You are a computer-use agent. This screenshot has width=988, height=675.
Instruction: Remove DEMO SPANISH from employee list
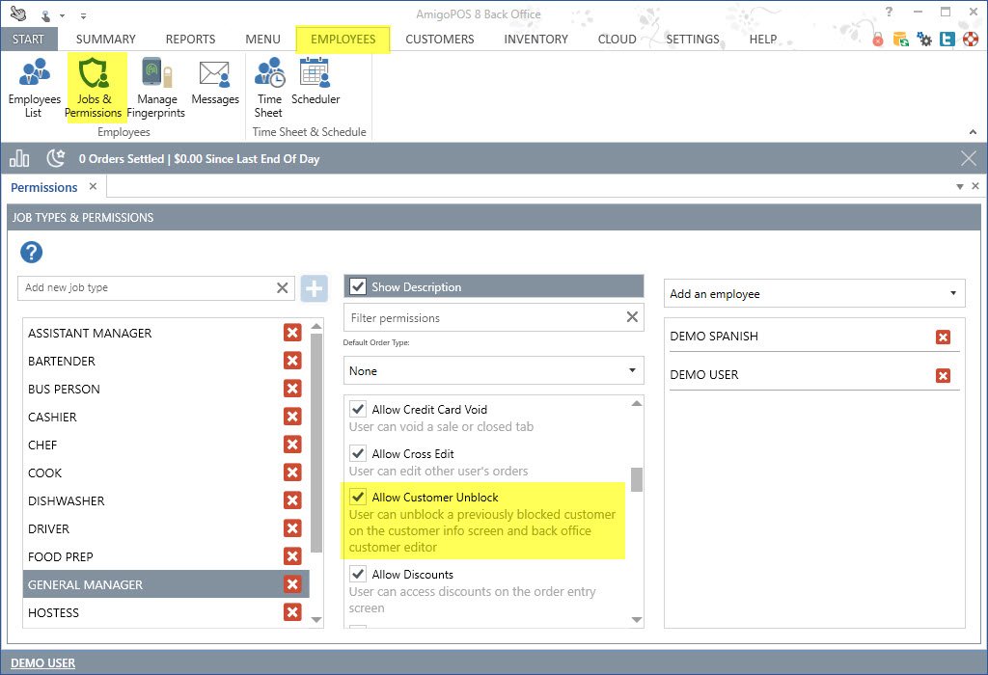tap(943, 337)
